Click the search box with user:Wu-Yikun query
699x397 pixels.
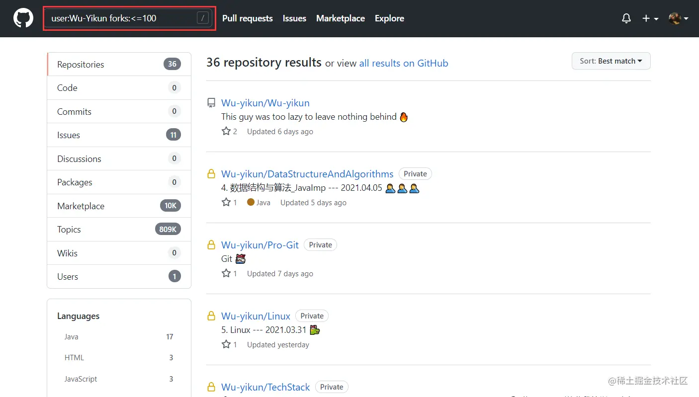pyautogui.click(x=128, y=18)
